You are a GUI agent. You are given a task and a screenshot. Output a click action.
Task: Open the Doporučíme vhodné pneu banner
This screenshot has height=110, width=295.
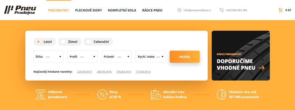point(241,56)
